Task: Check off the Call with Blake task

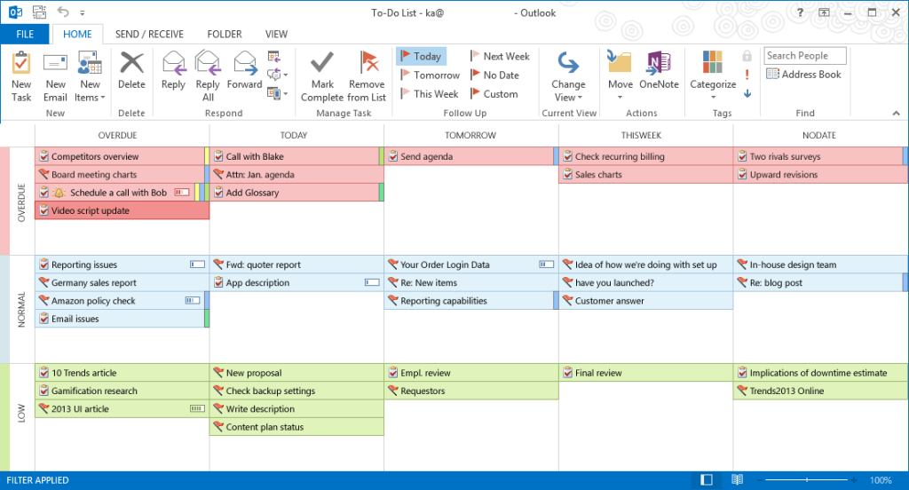Action: [218, 156]
